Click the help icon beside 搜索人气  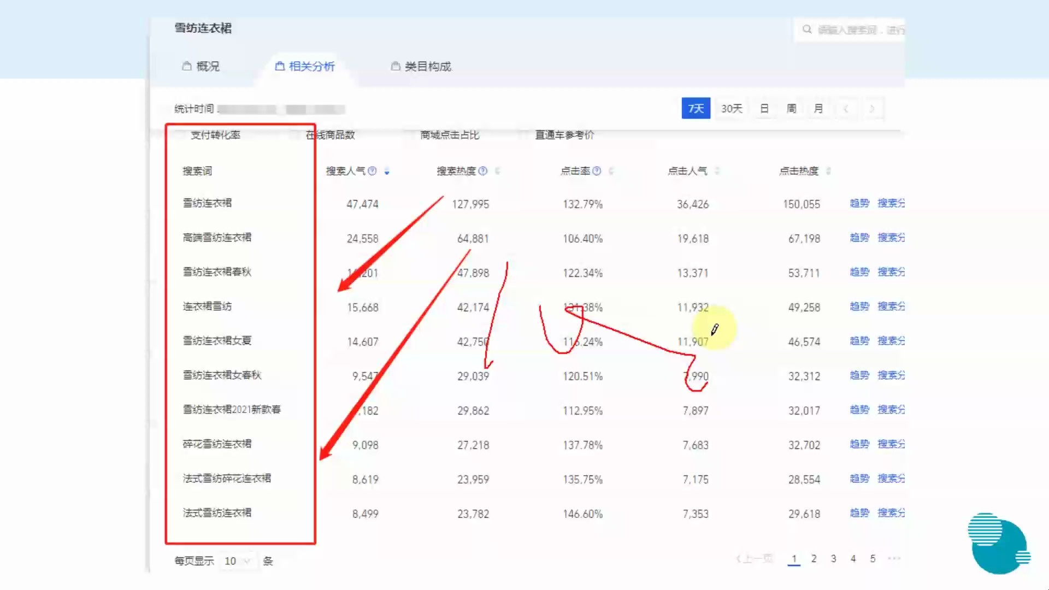pyautogui.click(x=372, y=171)
